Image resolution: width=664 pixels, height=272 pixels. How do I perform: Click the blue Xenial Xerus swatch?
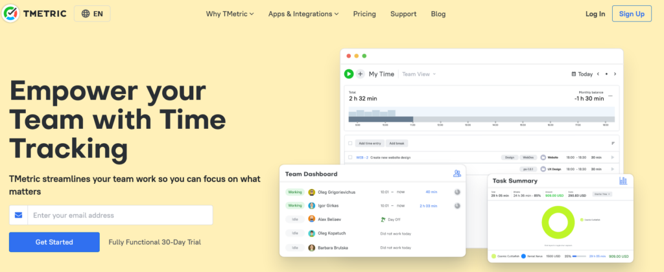[523, 256]
